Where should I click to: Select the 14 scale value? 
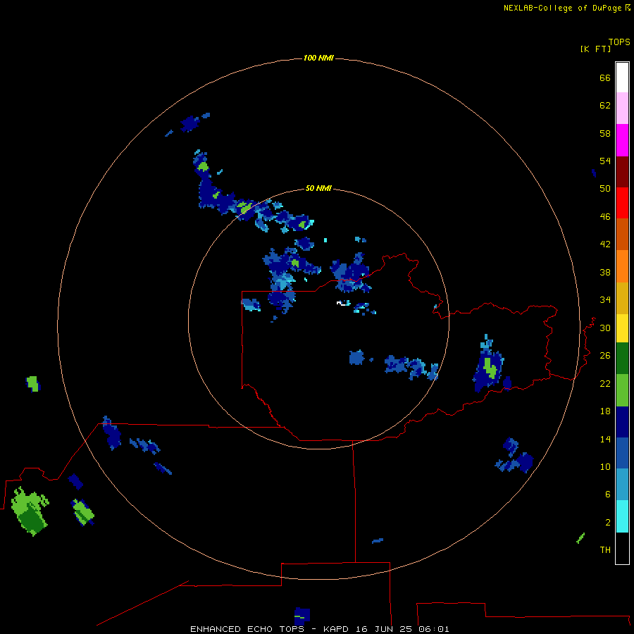(x=605, y=439)
